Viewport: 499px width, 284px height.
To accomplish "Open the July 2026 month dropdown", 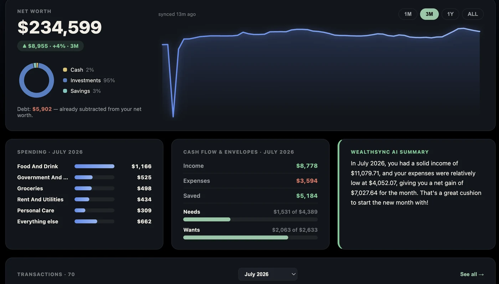I will (268, 274).
